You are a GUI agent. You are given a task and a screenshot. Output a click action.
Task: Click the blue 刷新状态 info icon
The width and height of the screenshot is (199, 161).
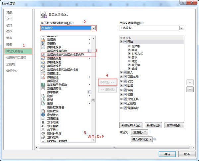tap(43, 115)
